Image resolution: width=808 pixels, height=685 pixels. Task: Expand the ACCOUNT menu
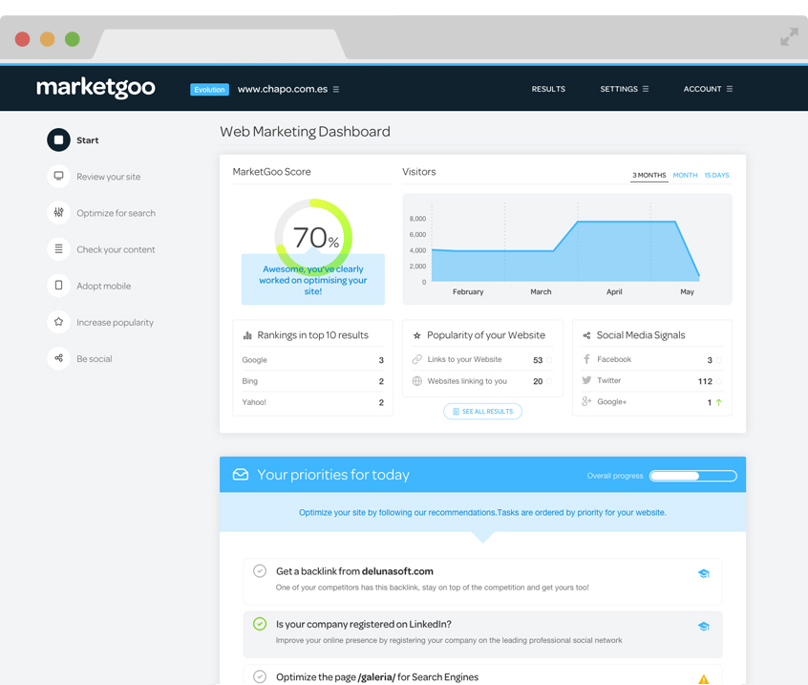(x=708, y=89)
